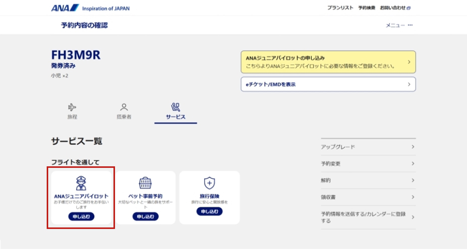Expand the 解約 chevron
The height and width of the screenshot is (250, 467).
413,180
